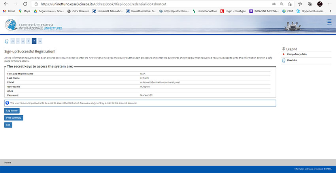Screen dimensions: 336x173
Task: Click the Print summary button
Action: (x=14, y=118)
